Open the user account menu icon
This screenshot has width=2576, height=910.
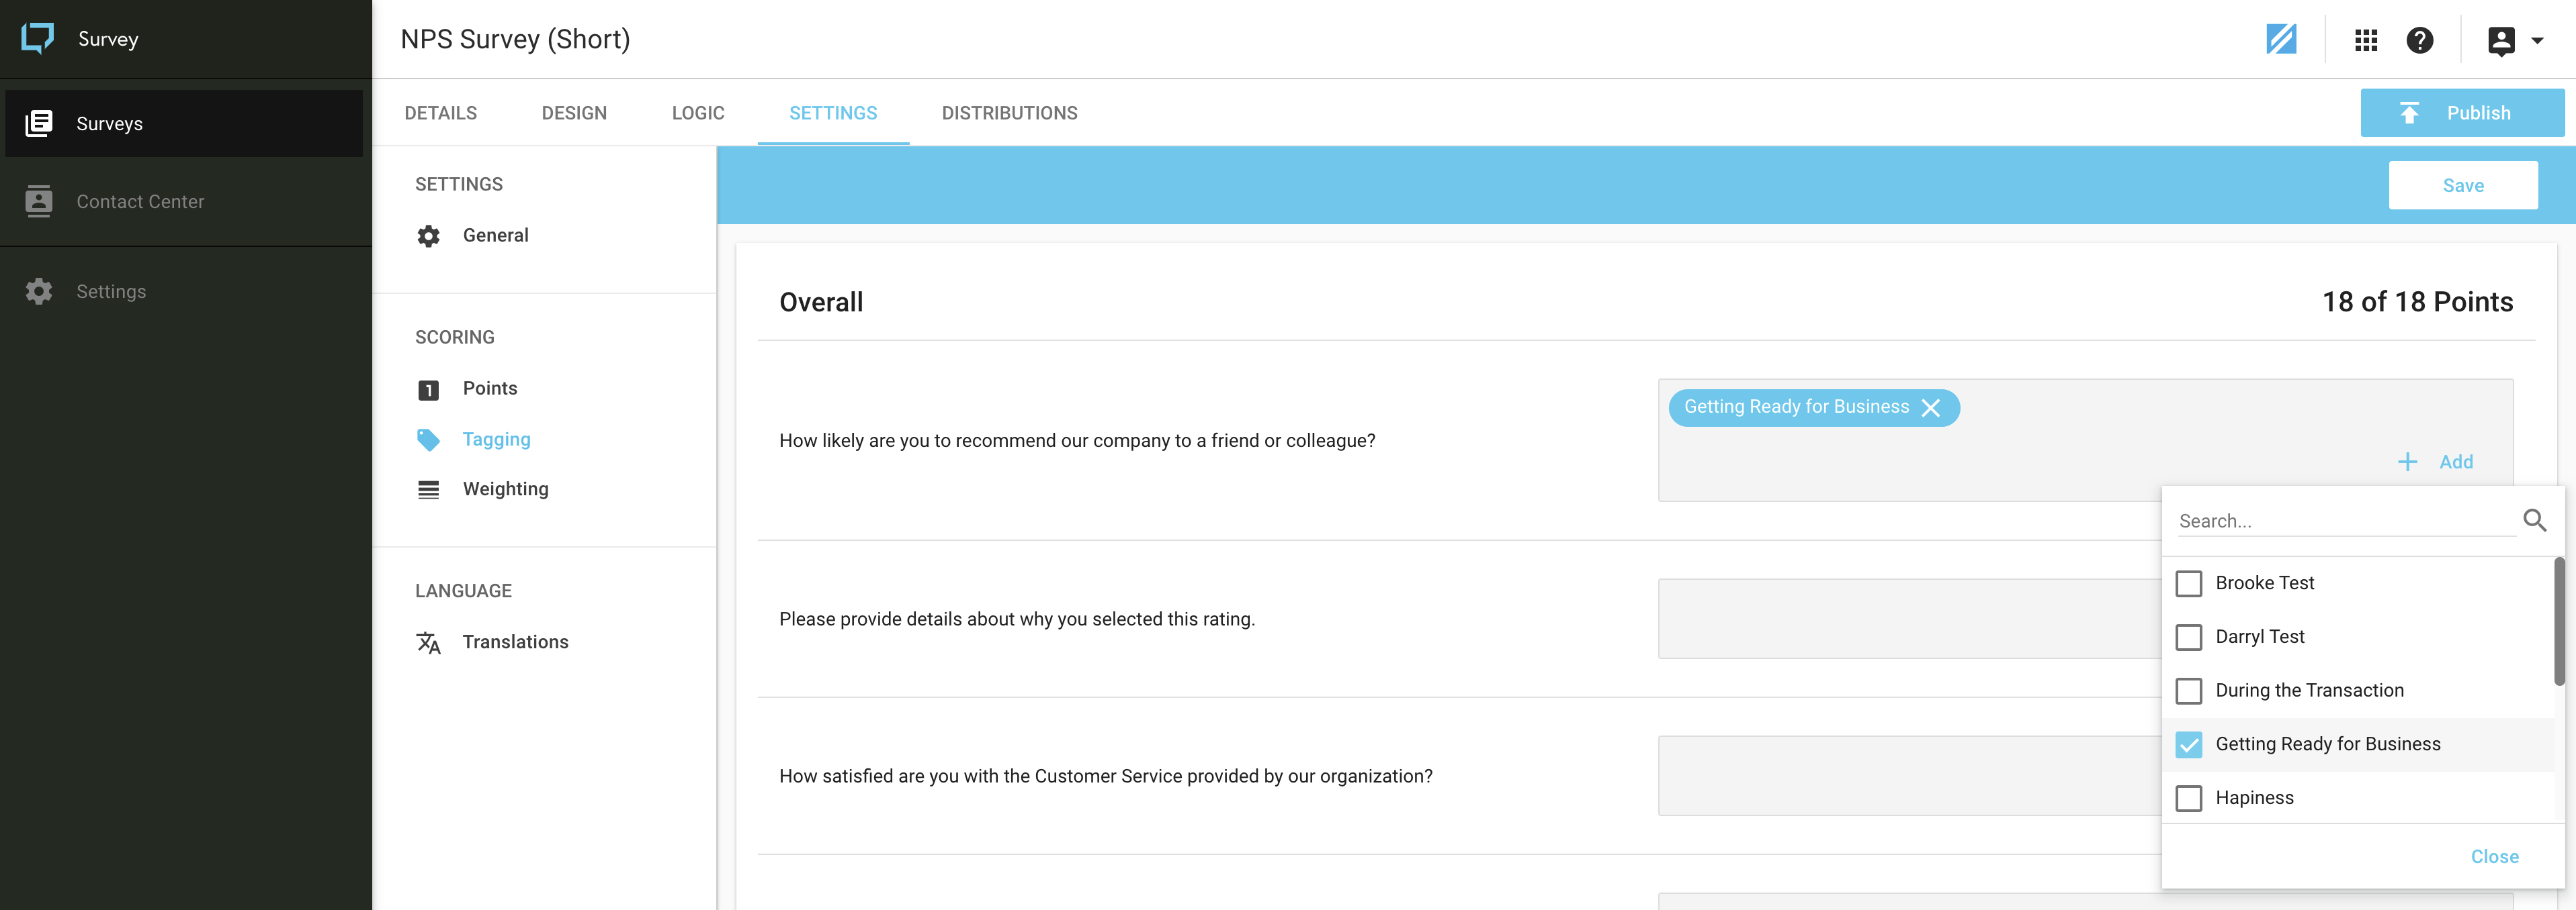click(2502, 40)
